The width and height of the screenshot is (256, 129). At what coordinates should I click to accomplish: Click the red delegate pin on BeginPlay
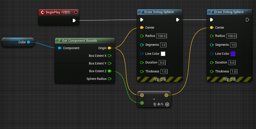[x=76, y=12]
